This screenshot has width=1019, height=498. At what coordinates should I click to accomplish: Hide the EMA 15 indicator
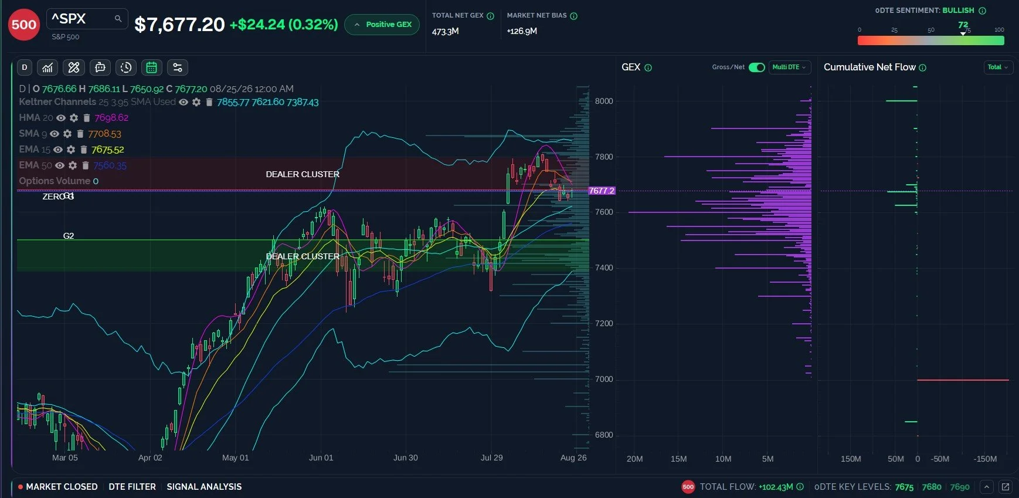pyautogui.click(x=58, y=150)
